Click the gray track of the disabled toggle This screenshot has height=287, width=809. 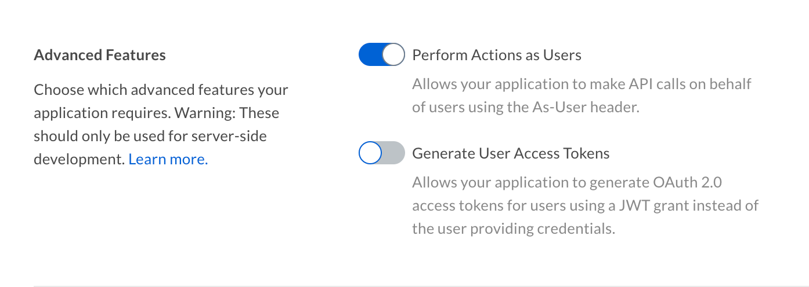pos(394,153)
